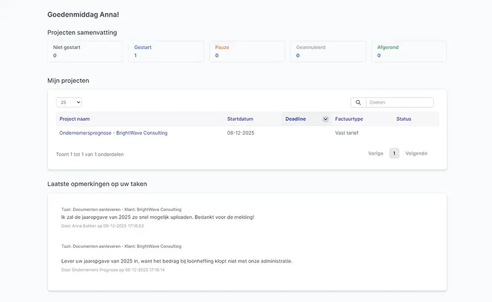Go to the Vorige page
Image resolution: width=492 pixels, height=302 pixels.
pyautogui.click(x=375, y=153)
